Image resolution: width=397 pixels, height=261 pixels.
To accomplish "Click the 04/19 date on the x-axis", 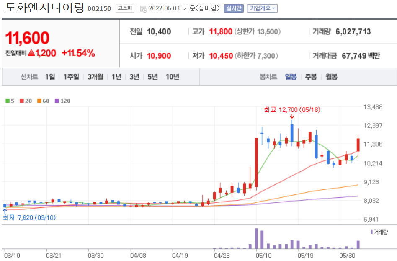I will pos(180,256).
